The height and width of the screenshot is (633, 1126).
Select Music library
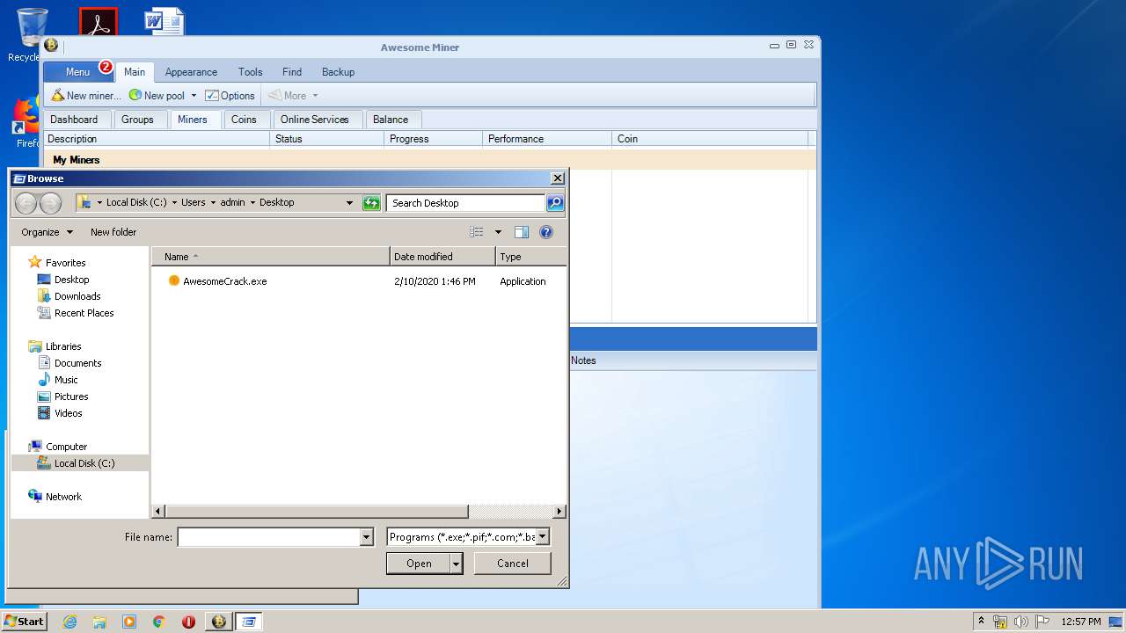[x=66, y=380]
